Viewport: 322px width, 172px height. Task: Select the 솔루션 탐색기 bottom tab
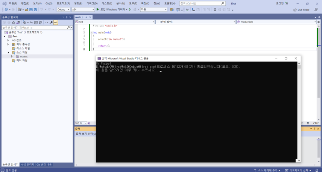[11, 164]
